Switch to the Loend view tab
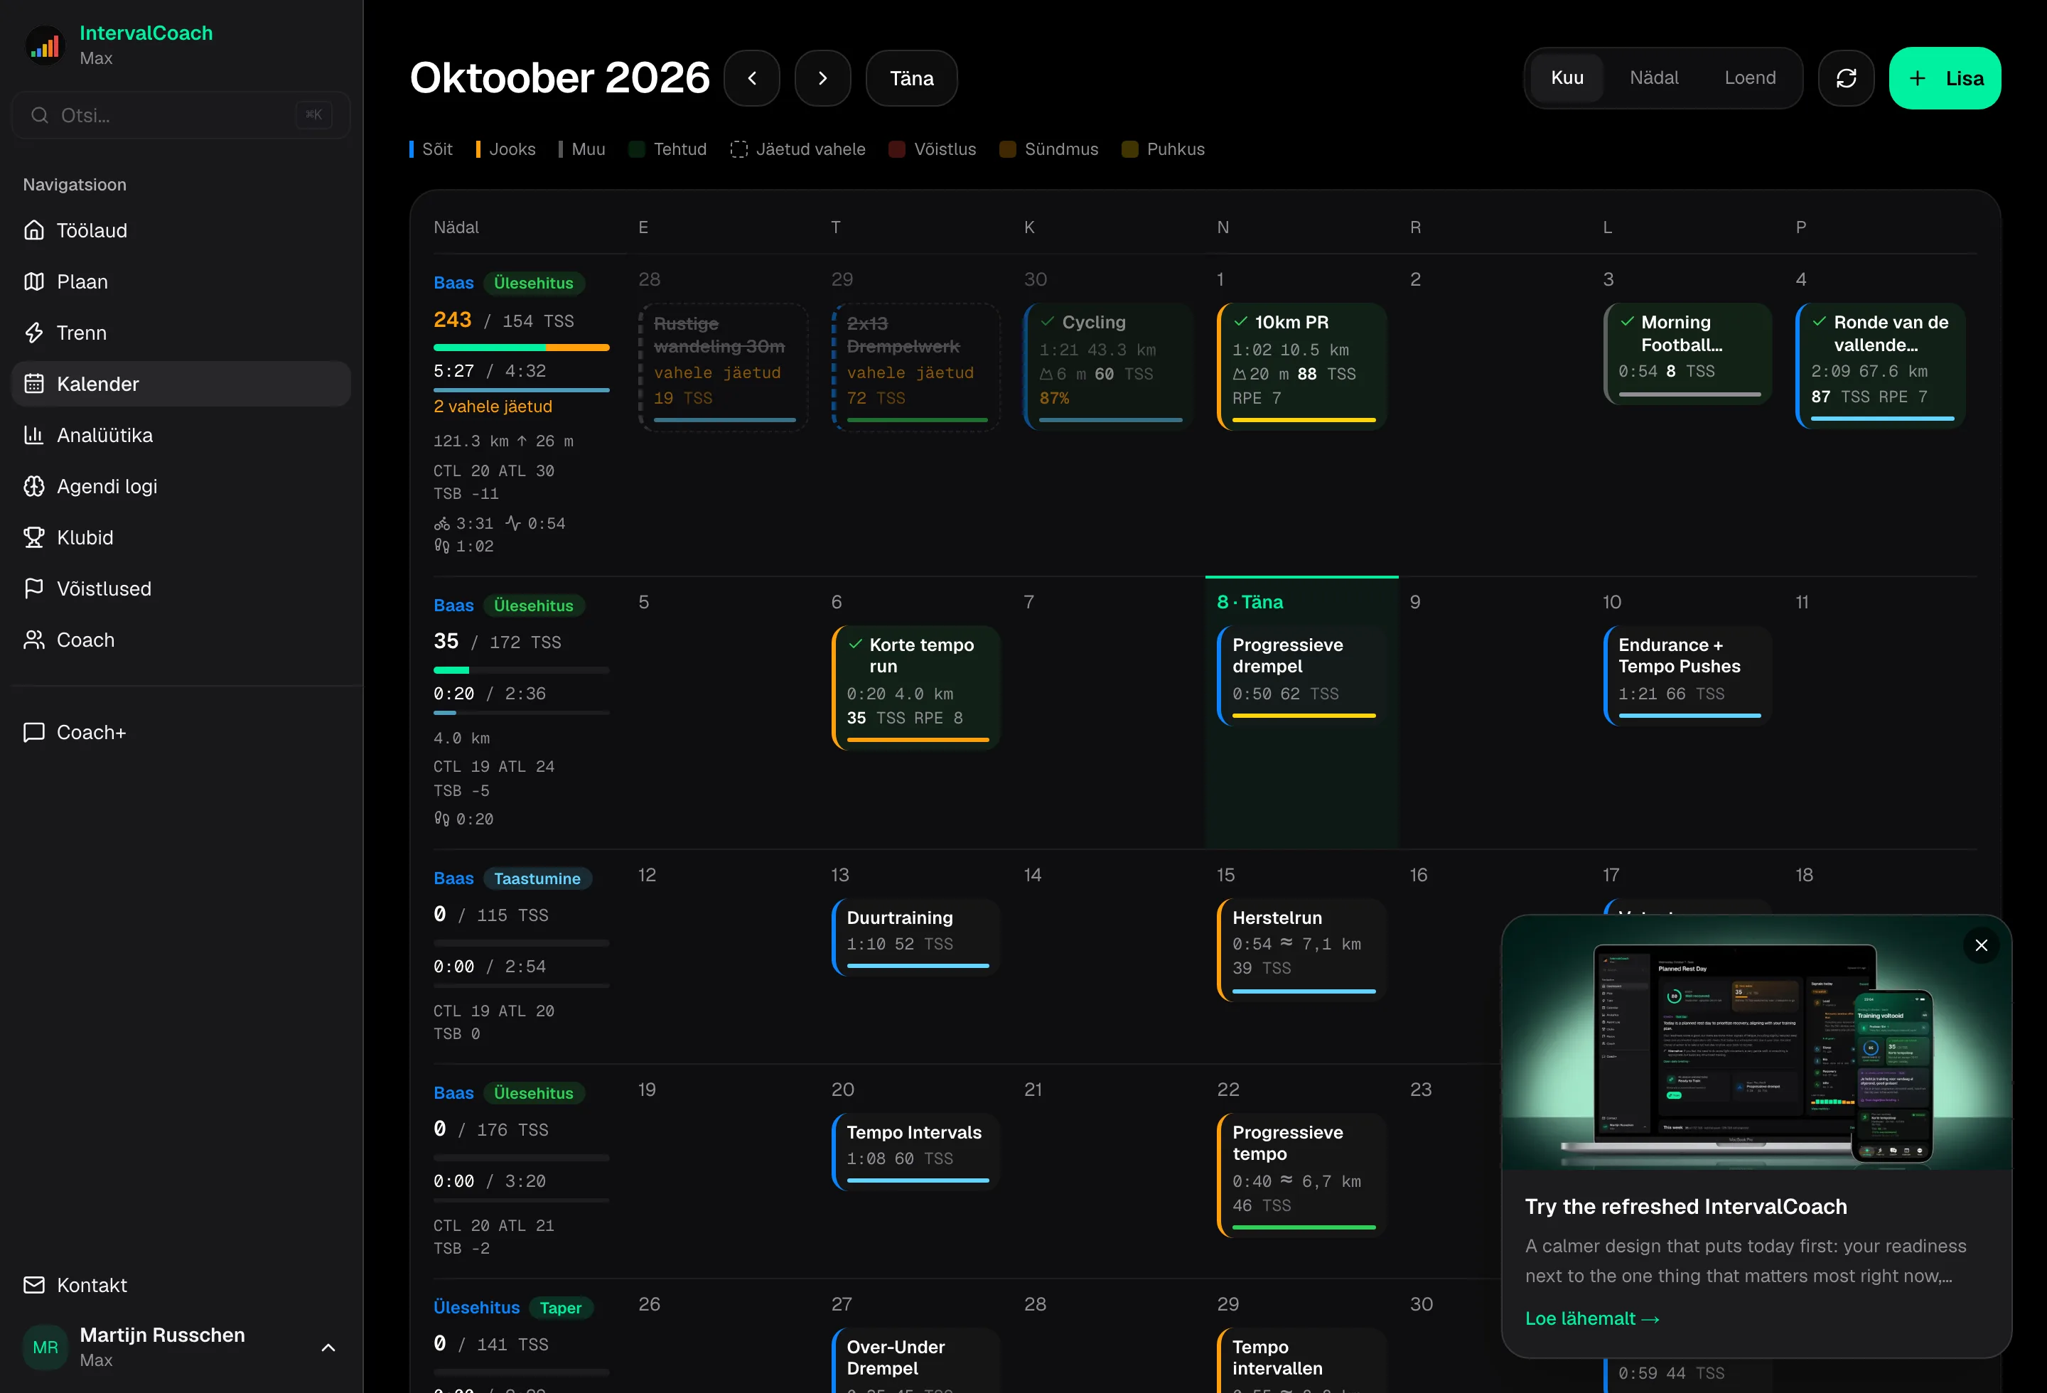This screenshot has height=1393, width=2047. [x=1750, y=78]
